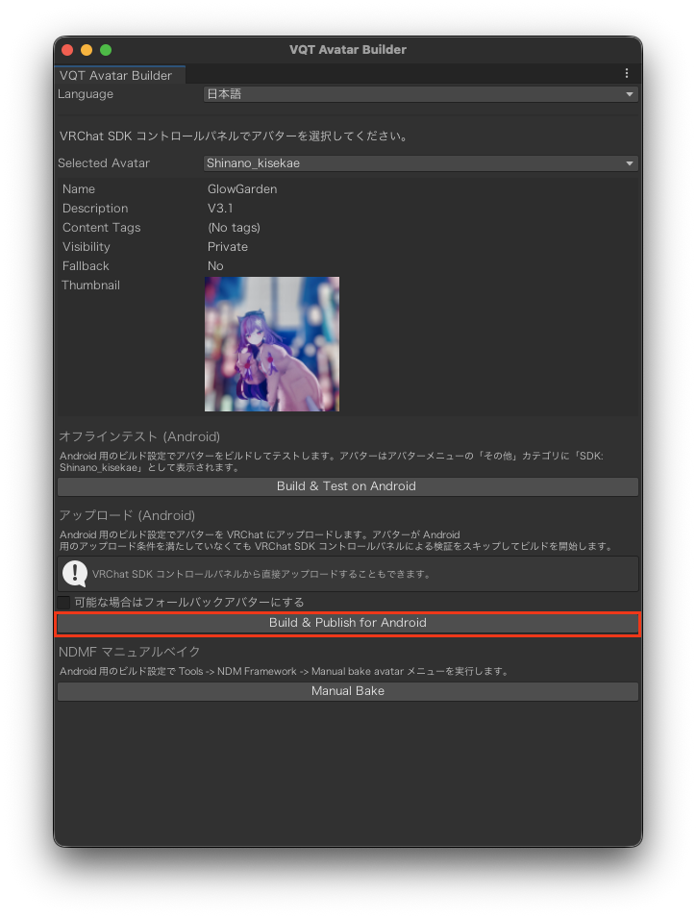
Task: Click the (No tags) content tags value
Action: point(234,228)
